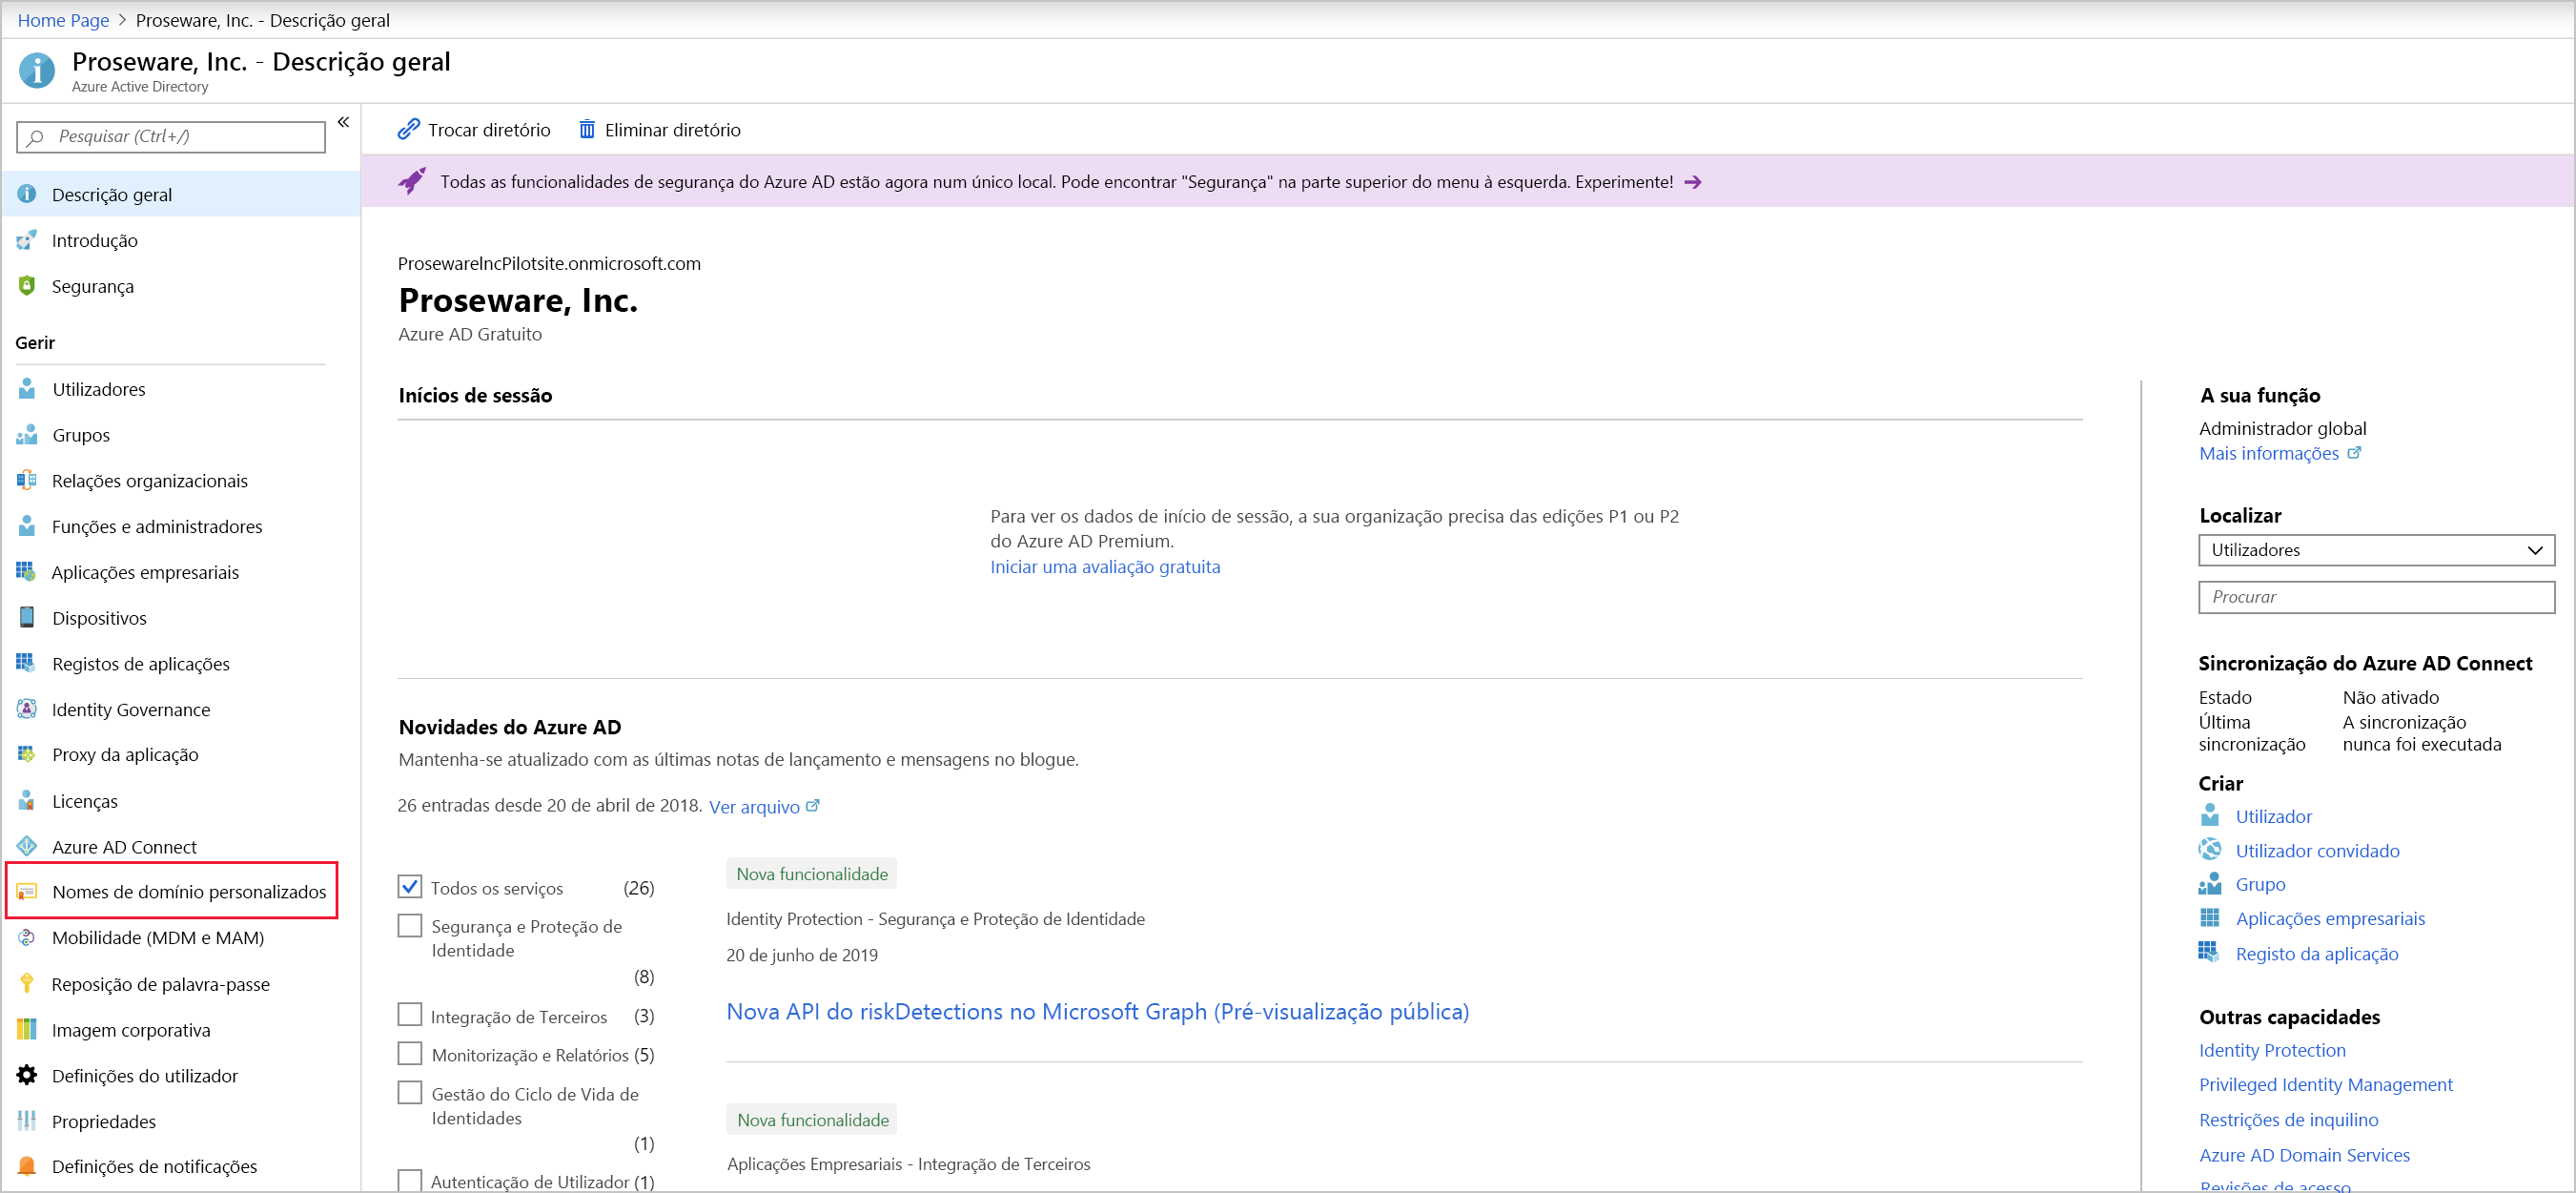Viewport: 2576px width, 1193px height.
Task: Click the Definições do utilizador gear icon
Action: [27, 1075]
